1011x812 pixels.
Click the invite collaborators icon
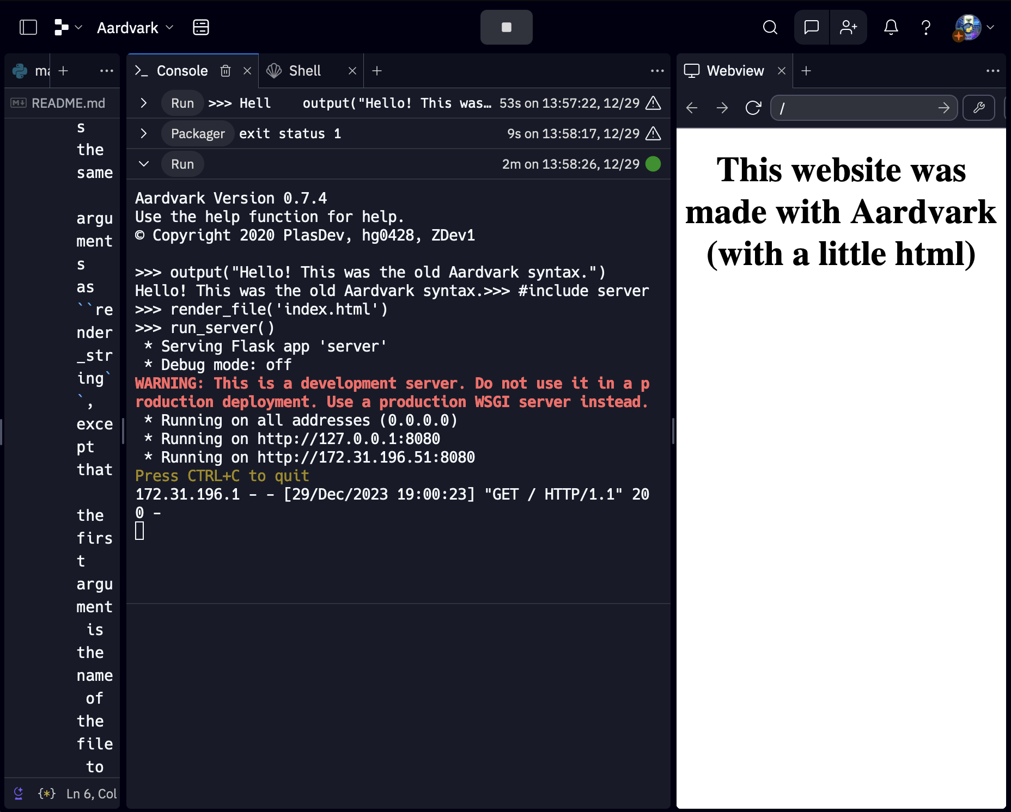click(x=848, y=27)
